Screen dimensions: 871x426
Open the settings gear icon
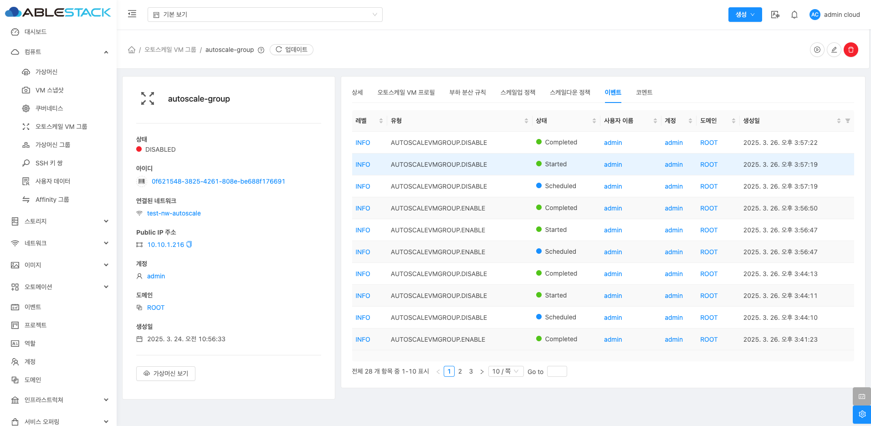(x=861, y=414)
